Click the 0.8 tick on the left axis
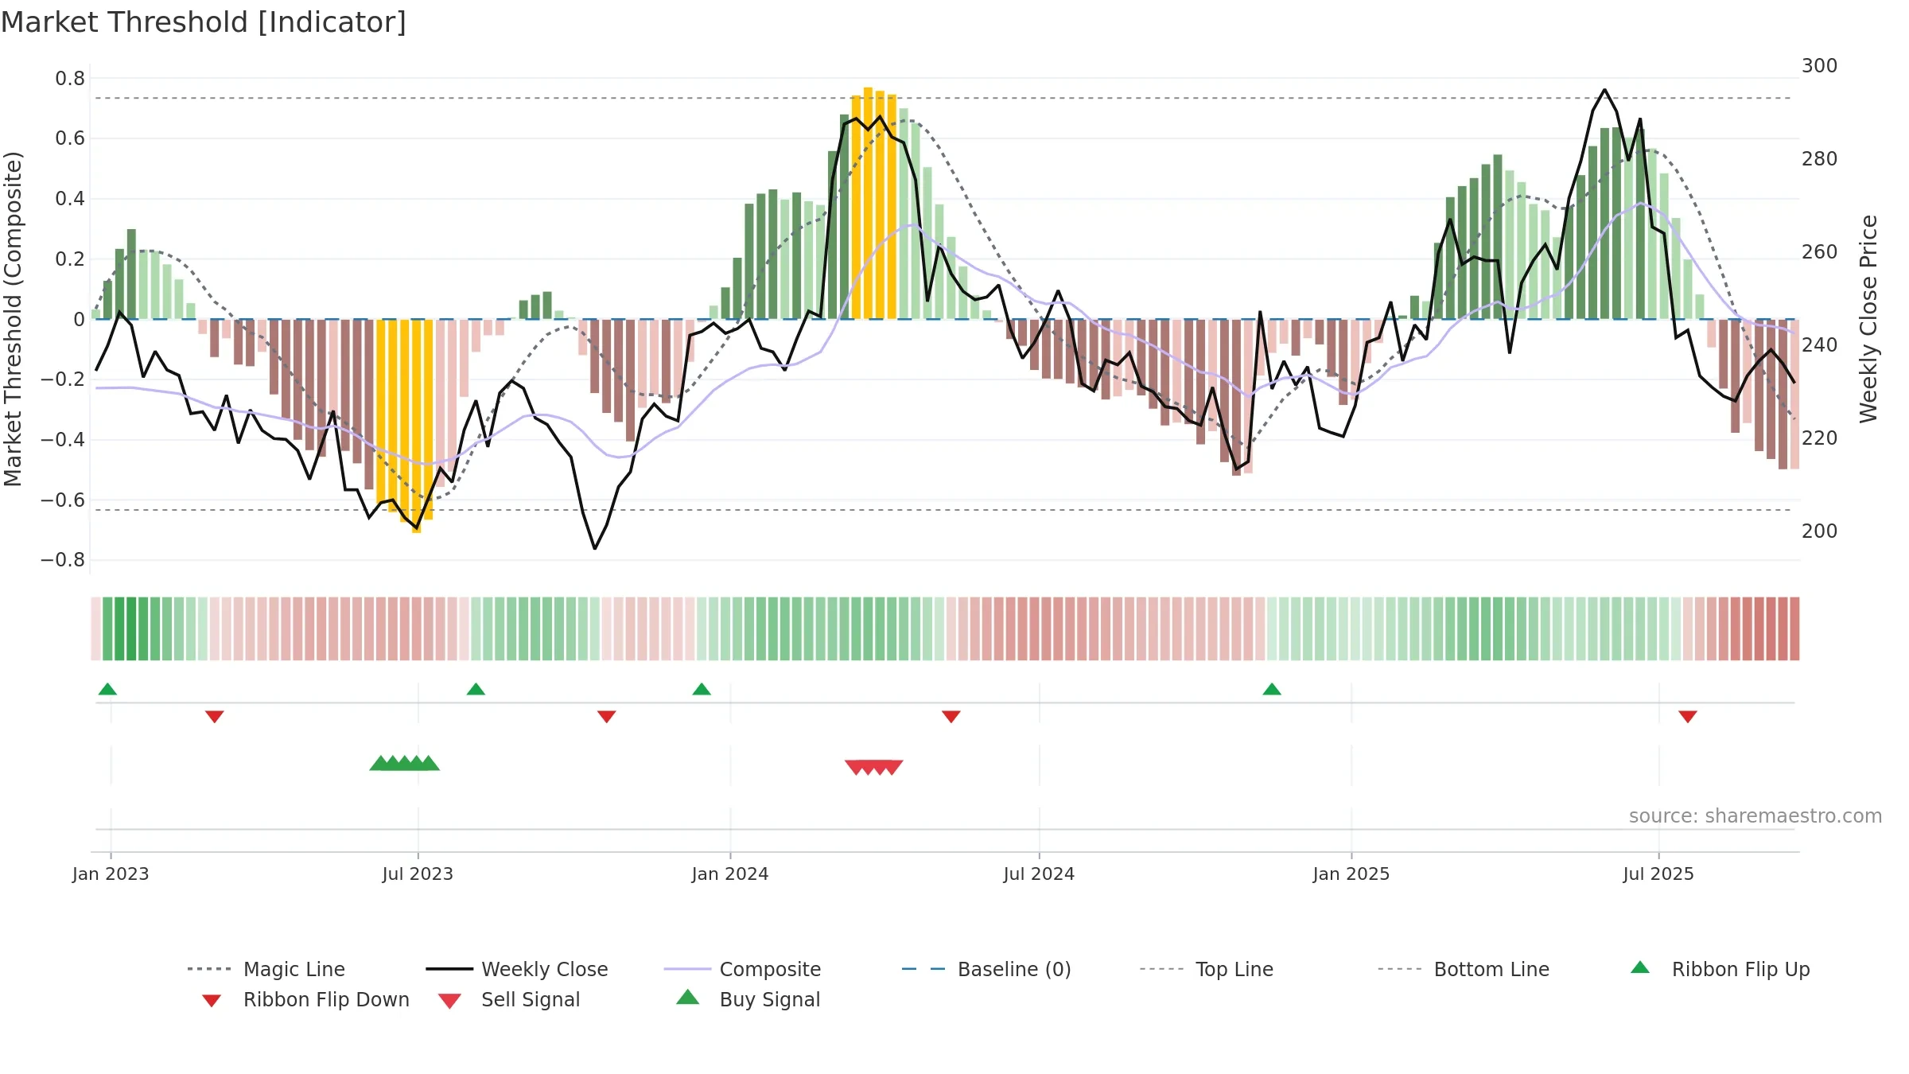Viewport: 1909px width, 1074px height. 70,79
